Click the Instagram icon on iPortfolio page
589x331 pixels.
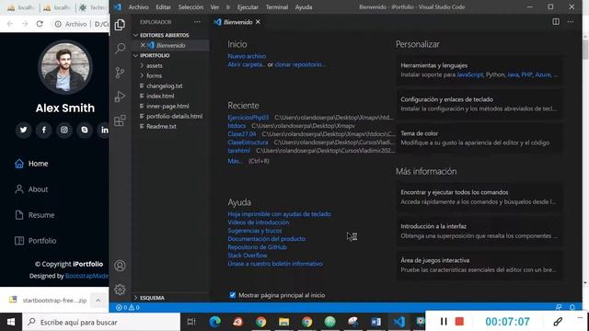64,130
